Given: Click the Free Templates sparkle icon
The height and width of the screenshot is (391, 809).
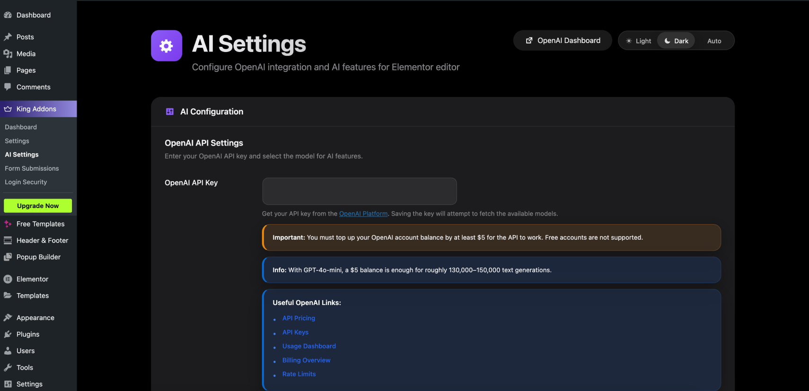Looking at the screenshot, I should (8, 224).
